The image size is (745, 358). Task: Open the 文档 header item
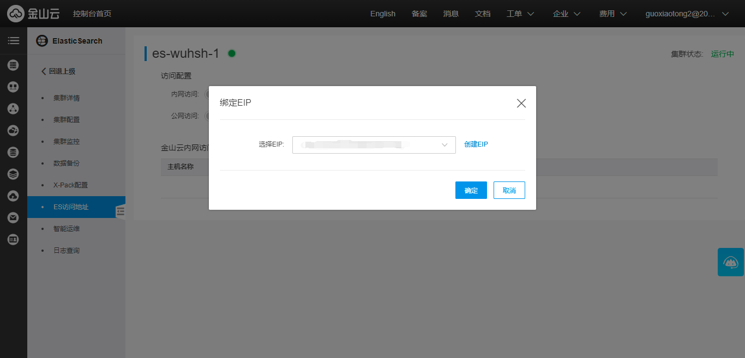pos(483,14)
